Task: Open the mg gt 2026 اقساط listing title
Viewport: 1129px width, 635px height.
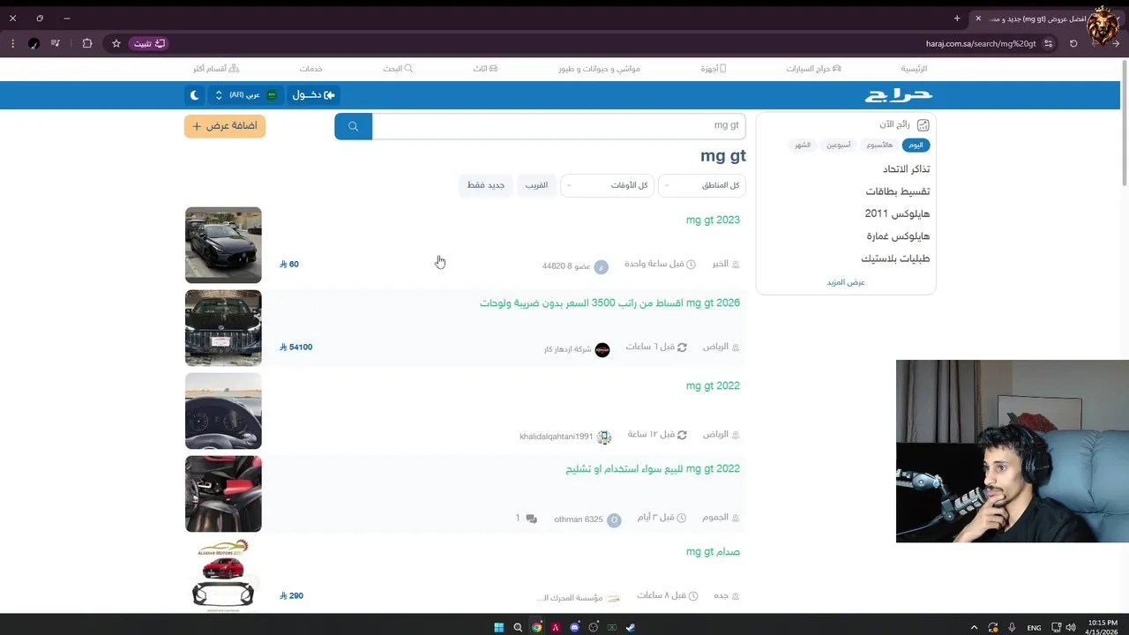Action: [x=609, y=303]
